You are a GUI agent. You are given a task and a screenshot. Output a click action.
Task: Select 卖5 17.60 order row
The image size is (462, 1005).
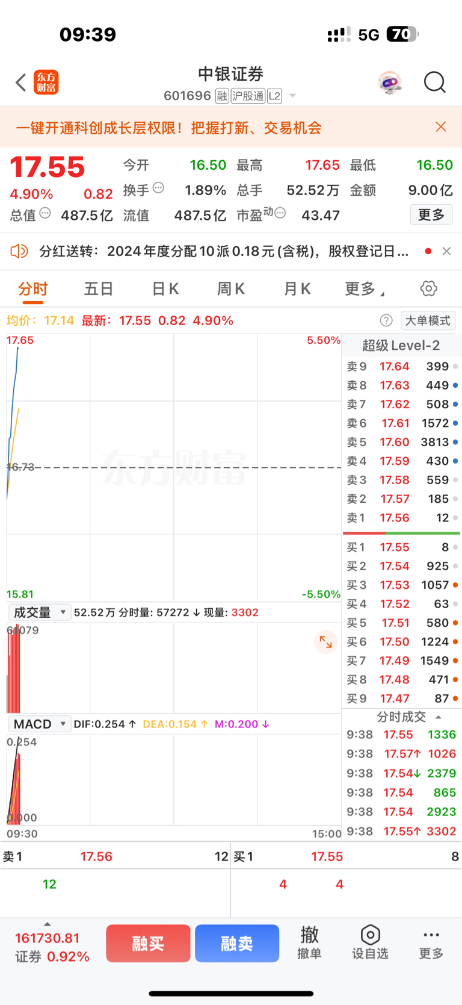[402, 442]
